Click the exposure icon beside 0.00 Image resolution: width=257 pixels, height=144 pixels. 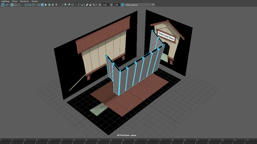click(x=100, y=5)
